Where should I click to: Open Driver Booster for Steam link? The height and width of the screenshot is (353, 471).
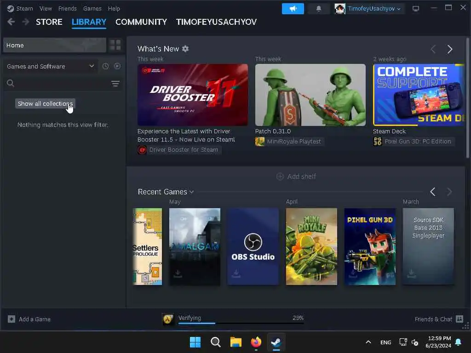(x=184, y=150)
